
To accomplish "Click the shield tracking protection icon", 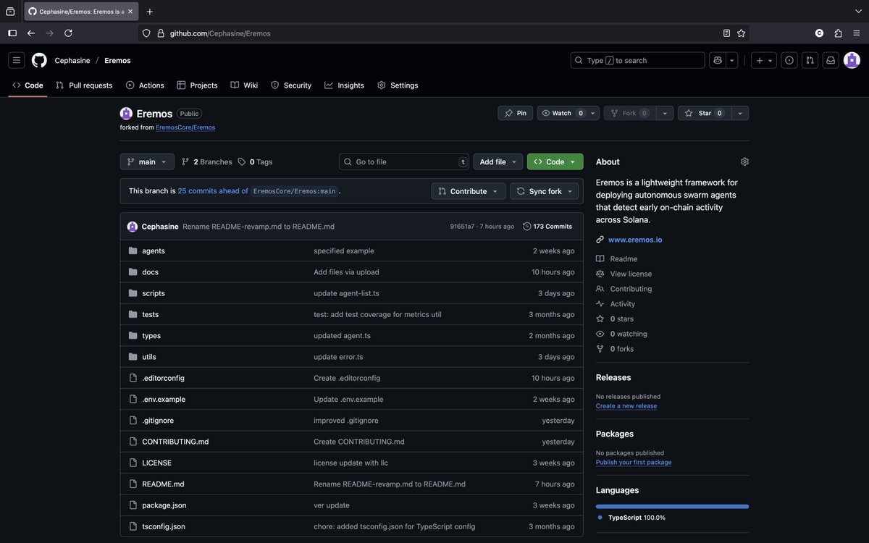I will tap(146, 33).
